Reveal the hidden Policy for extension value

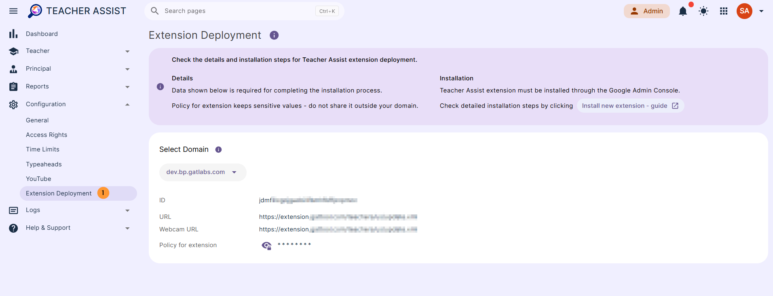pos(266,245)
